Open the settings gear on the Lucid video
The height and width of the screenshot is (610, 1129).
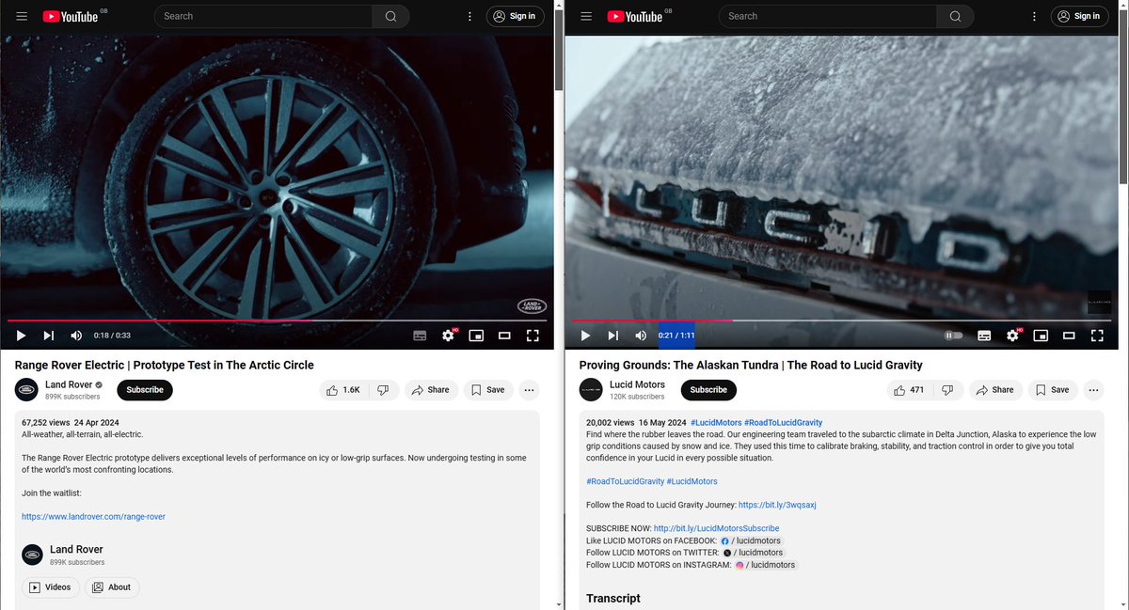point(1014,335)
